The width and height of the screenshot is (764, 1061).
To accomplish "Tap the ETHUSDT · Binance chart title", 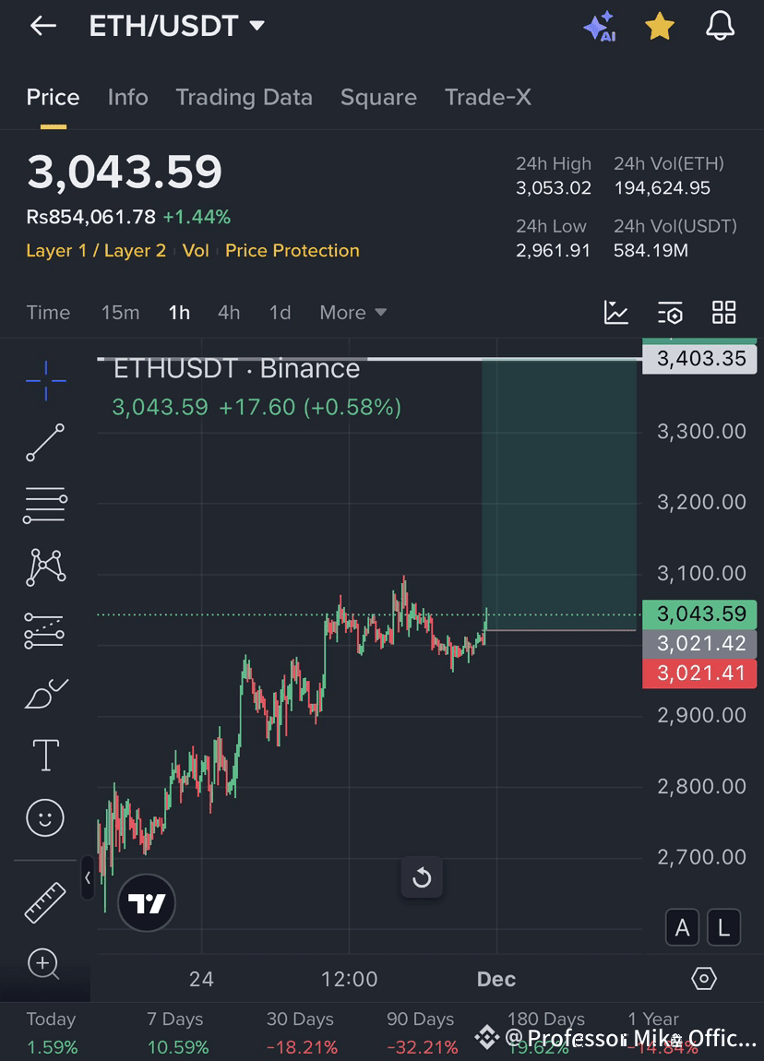I will point(236,369).
